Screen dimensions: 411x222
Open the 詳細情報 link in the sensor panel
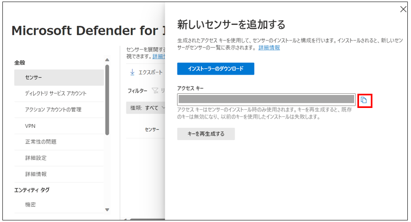269,47
